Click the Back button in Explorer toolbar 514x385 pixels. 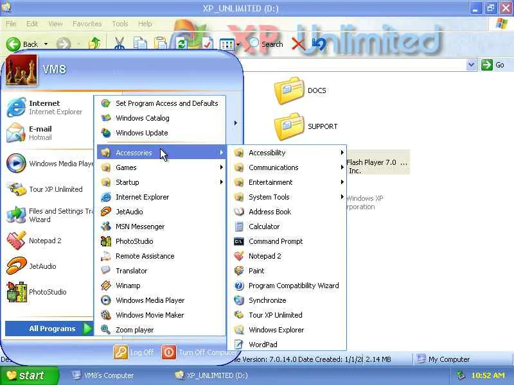(22, 44)
